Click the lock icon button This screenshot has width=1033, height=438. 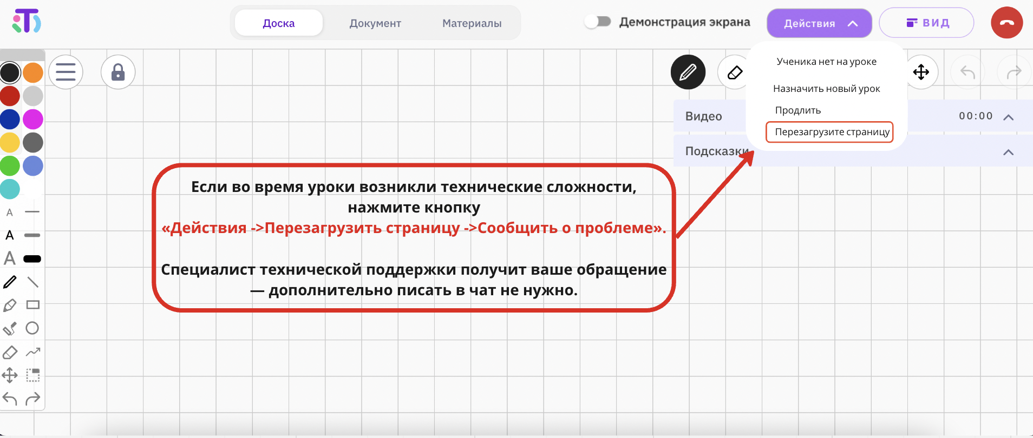pyautogui.click(x=118, y=72)
